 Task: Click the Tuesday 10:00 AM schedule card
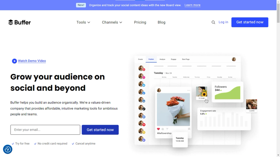(180, 140)
